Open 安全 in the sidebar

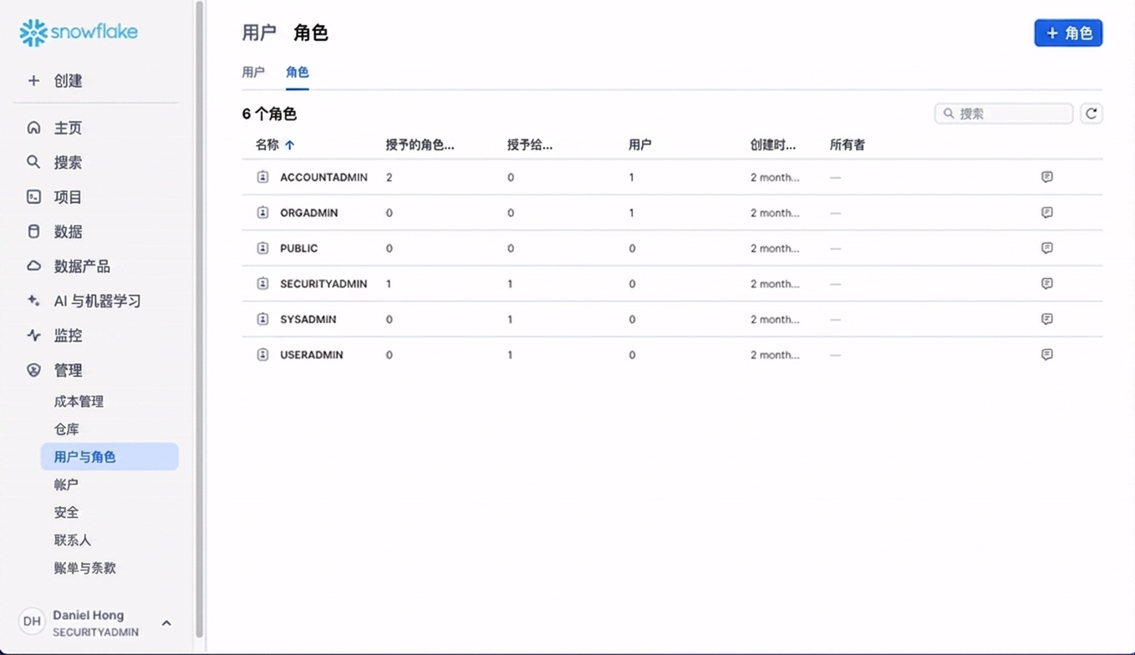pos(66,512)
